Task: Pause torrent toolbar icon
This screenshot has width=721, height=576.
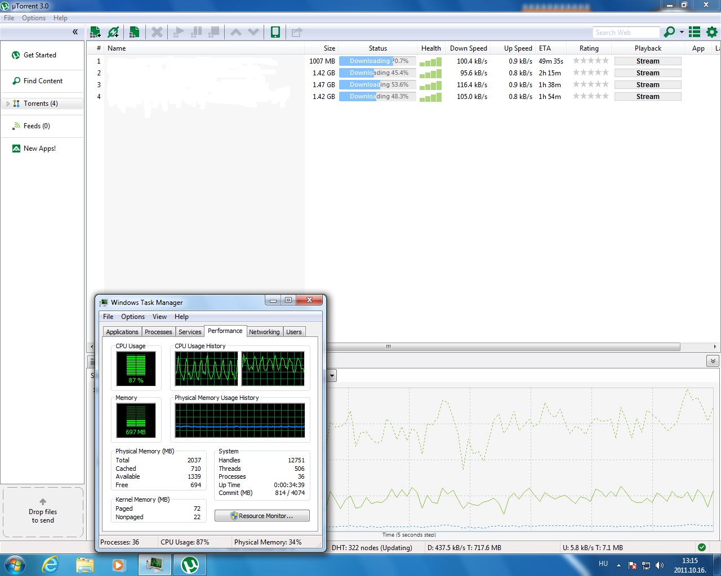Action: coord(197,32)
